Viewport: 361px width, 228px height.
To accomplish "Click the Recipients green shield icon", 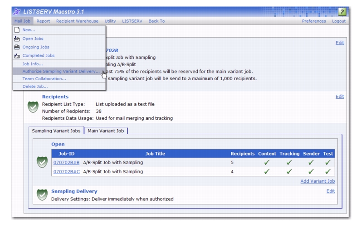I will pyautogui.click(x=33, y=107).
